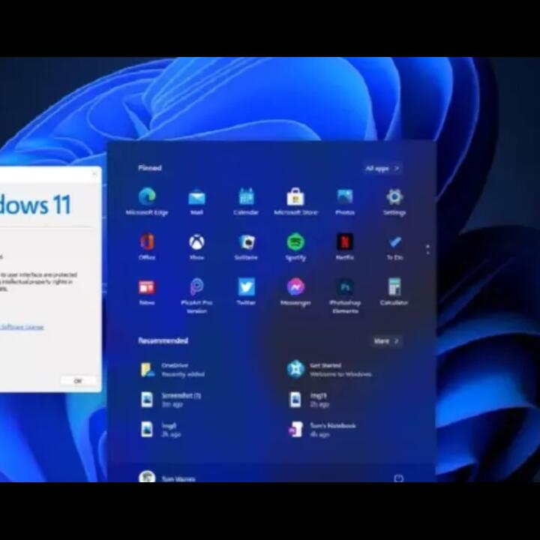Click the pinned apps page dots
540x540 pixels.
pos(427,250)
